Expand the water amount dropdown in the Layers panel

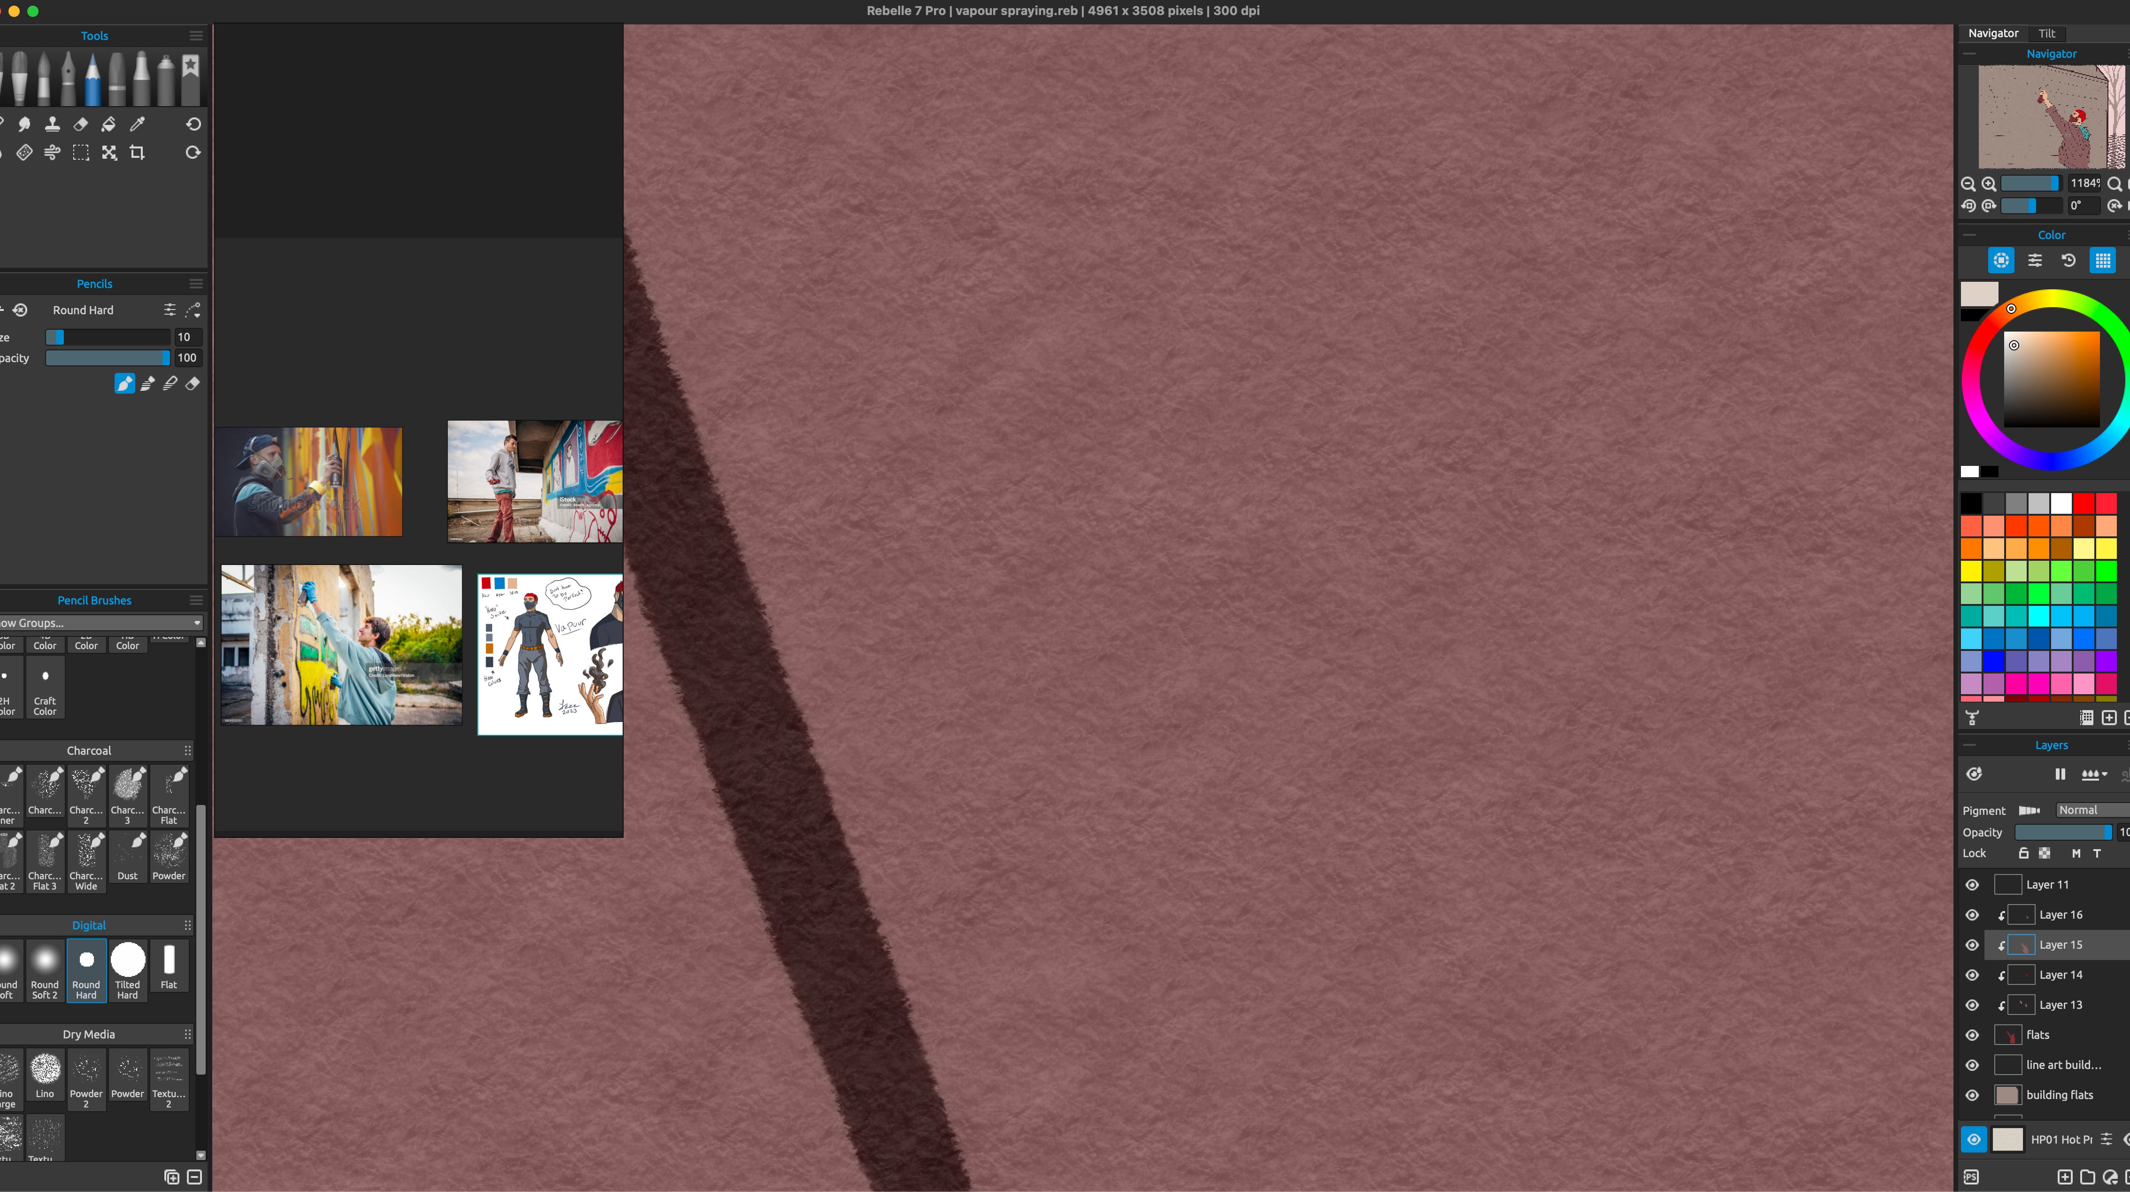2095,774
